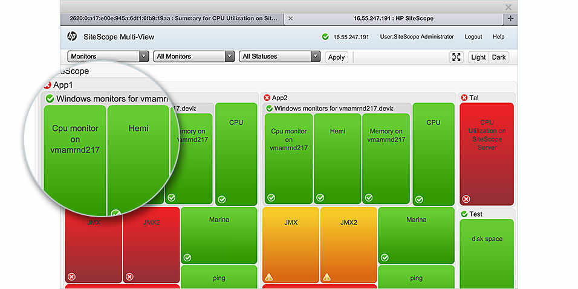Click error icon on App1 JMX tile
This screenshot has width=578, height=289.
coord(71,276)
